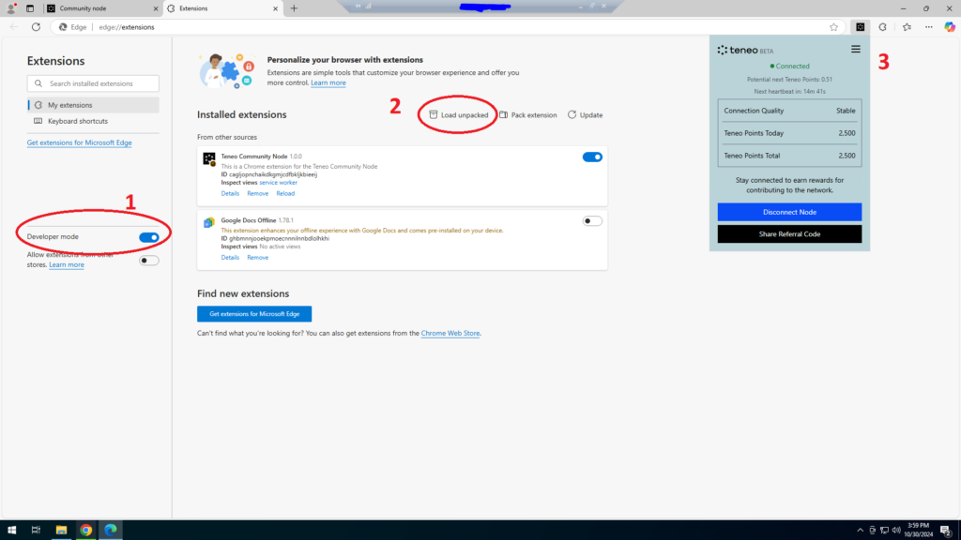Screen dimensions: 961x540
Task: Click the back navigation arrow
Action: point(14,27)
